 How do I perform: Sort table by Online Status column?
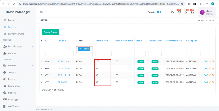tap(155, 41)
